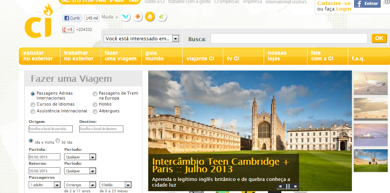Open 'sobre a CI' link
Image resolution: width=390 pixels, height=193 pixels.
pyautogui.click(x=155, y=2)
